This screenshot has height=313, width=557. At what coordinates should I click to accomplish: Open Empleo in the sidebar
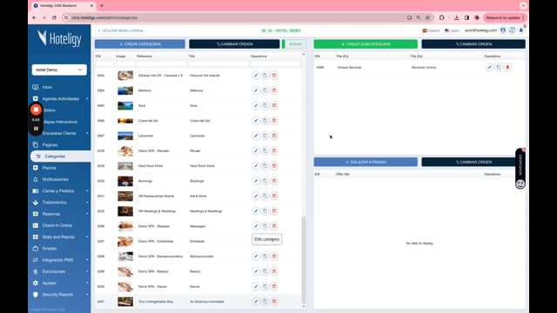(50, 249)
